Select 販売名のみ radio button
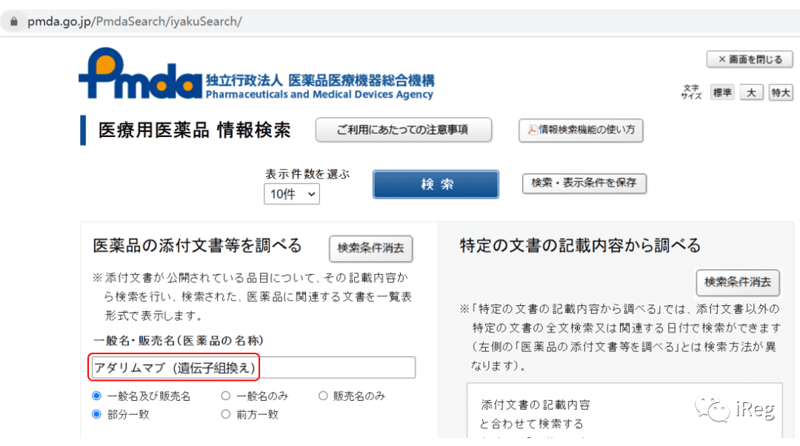 click(323, 396)
